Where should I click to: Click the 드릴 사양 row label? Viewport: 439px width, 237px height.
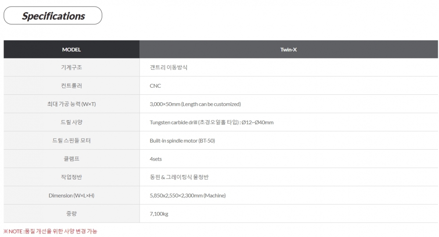point(72,122)
